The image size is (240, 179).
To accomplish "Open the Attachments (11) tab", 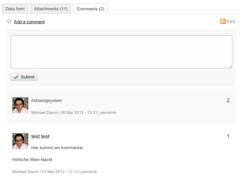I will (51, 9).
